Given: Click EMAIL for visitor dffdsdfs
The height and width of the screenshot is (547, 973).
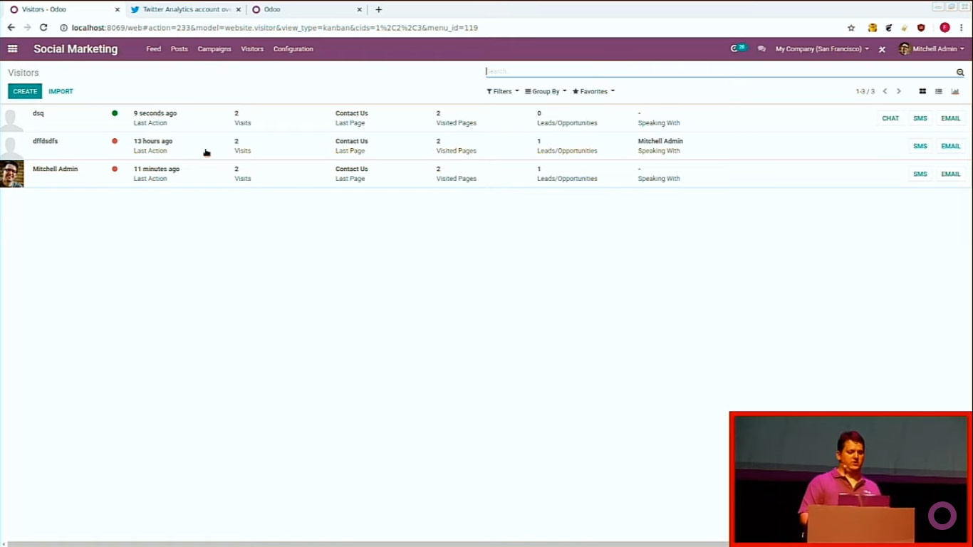Looking at the screenshot, I should coord(951,146).
